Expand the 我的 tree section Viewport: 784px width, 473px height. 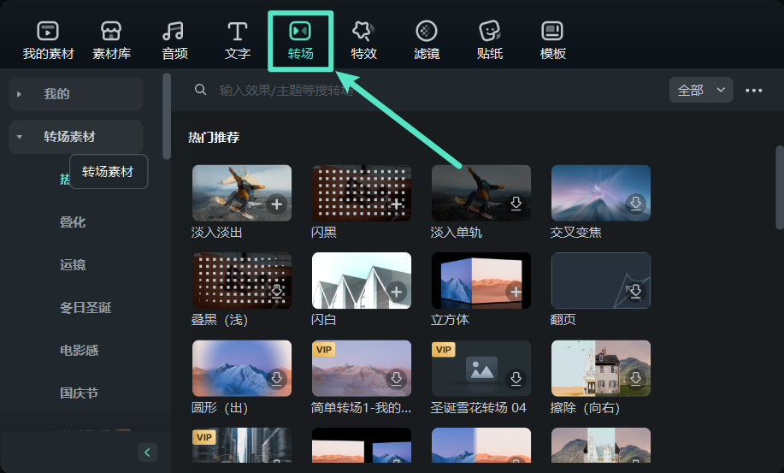(x=19, y=94)
